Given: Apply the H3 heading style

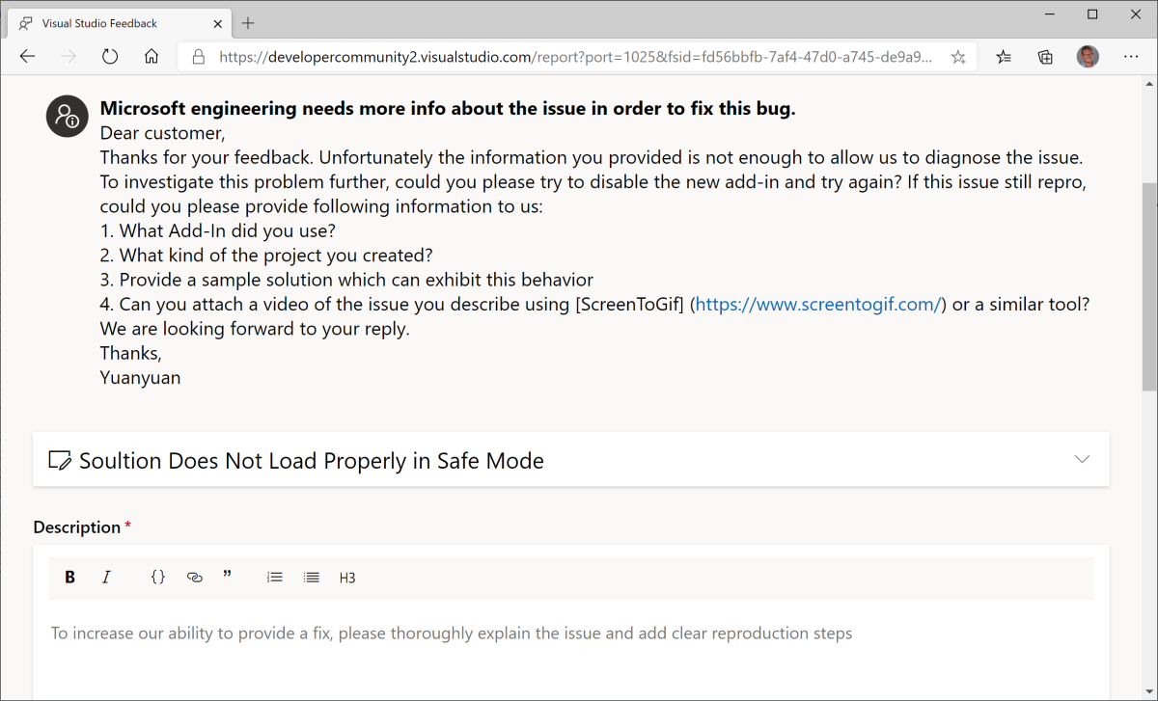Looking at the screenshot, I should [x=346, y=577].
